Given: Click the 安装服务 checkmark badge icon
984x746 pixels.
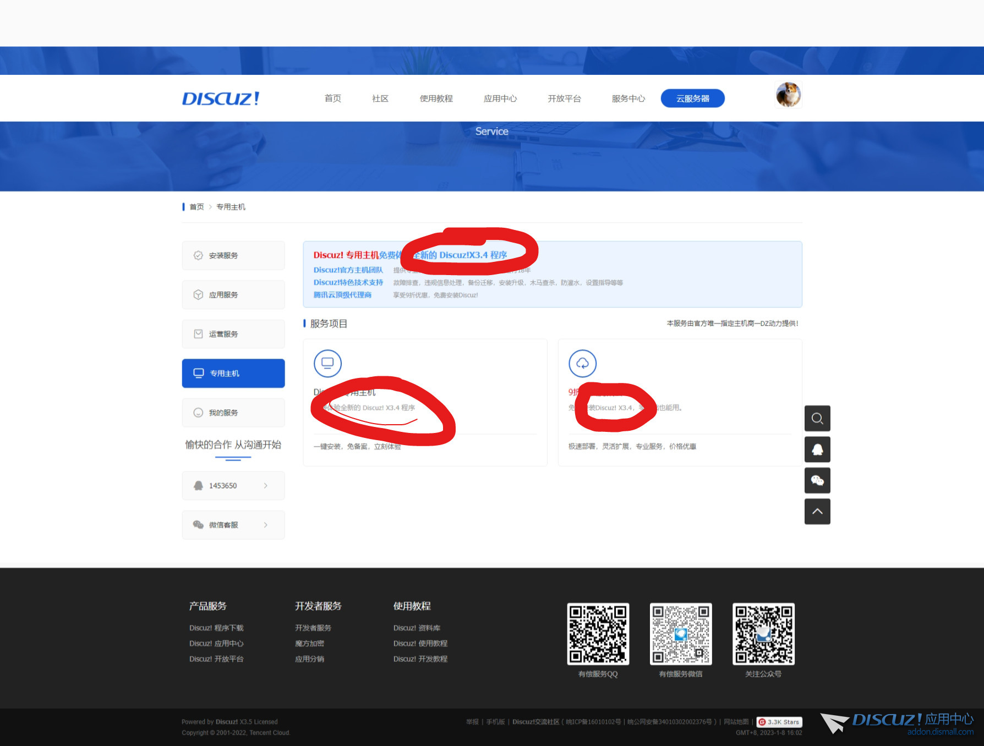Looking at the screenshot, I should click(198, 255).
